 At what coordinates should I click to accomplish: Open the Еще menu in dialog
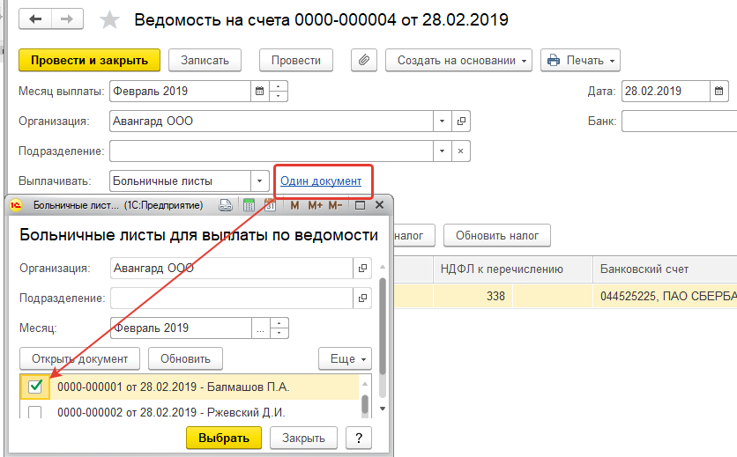coord(345,359)
